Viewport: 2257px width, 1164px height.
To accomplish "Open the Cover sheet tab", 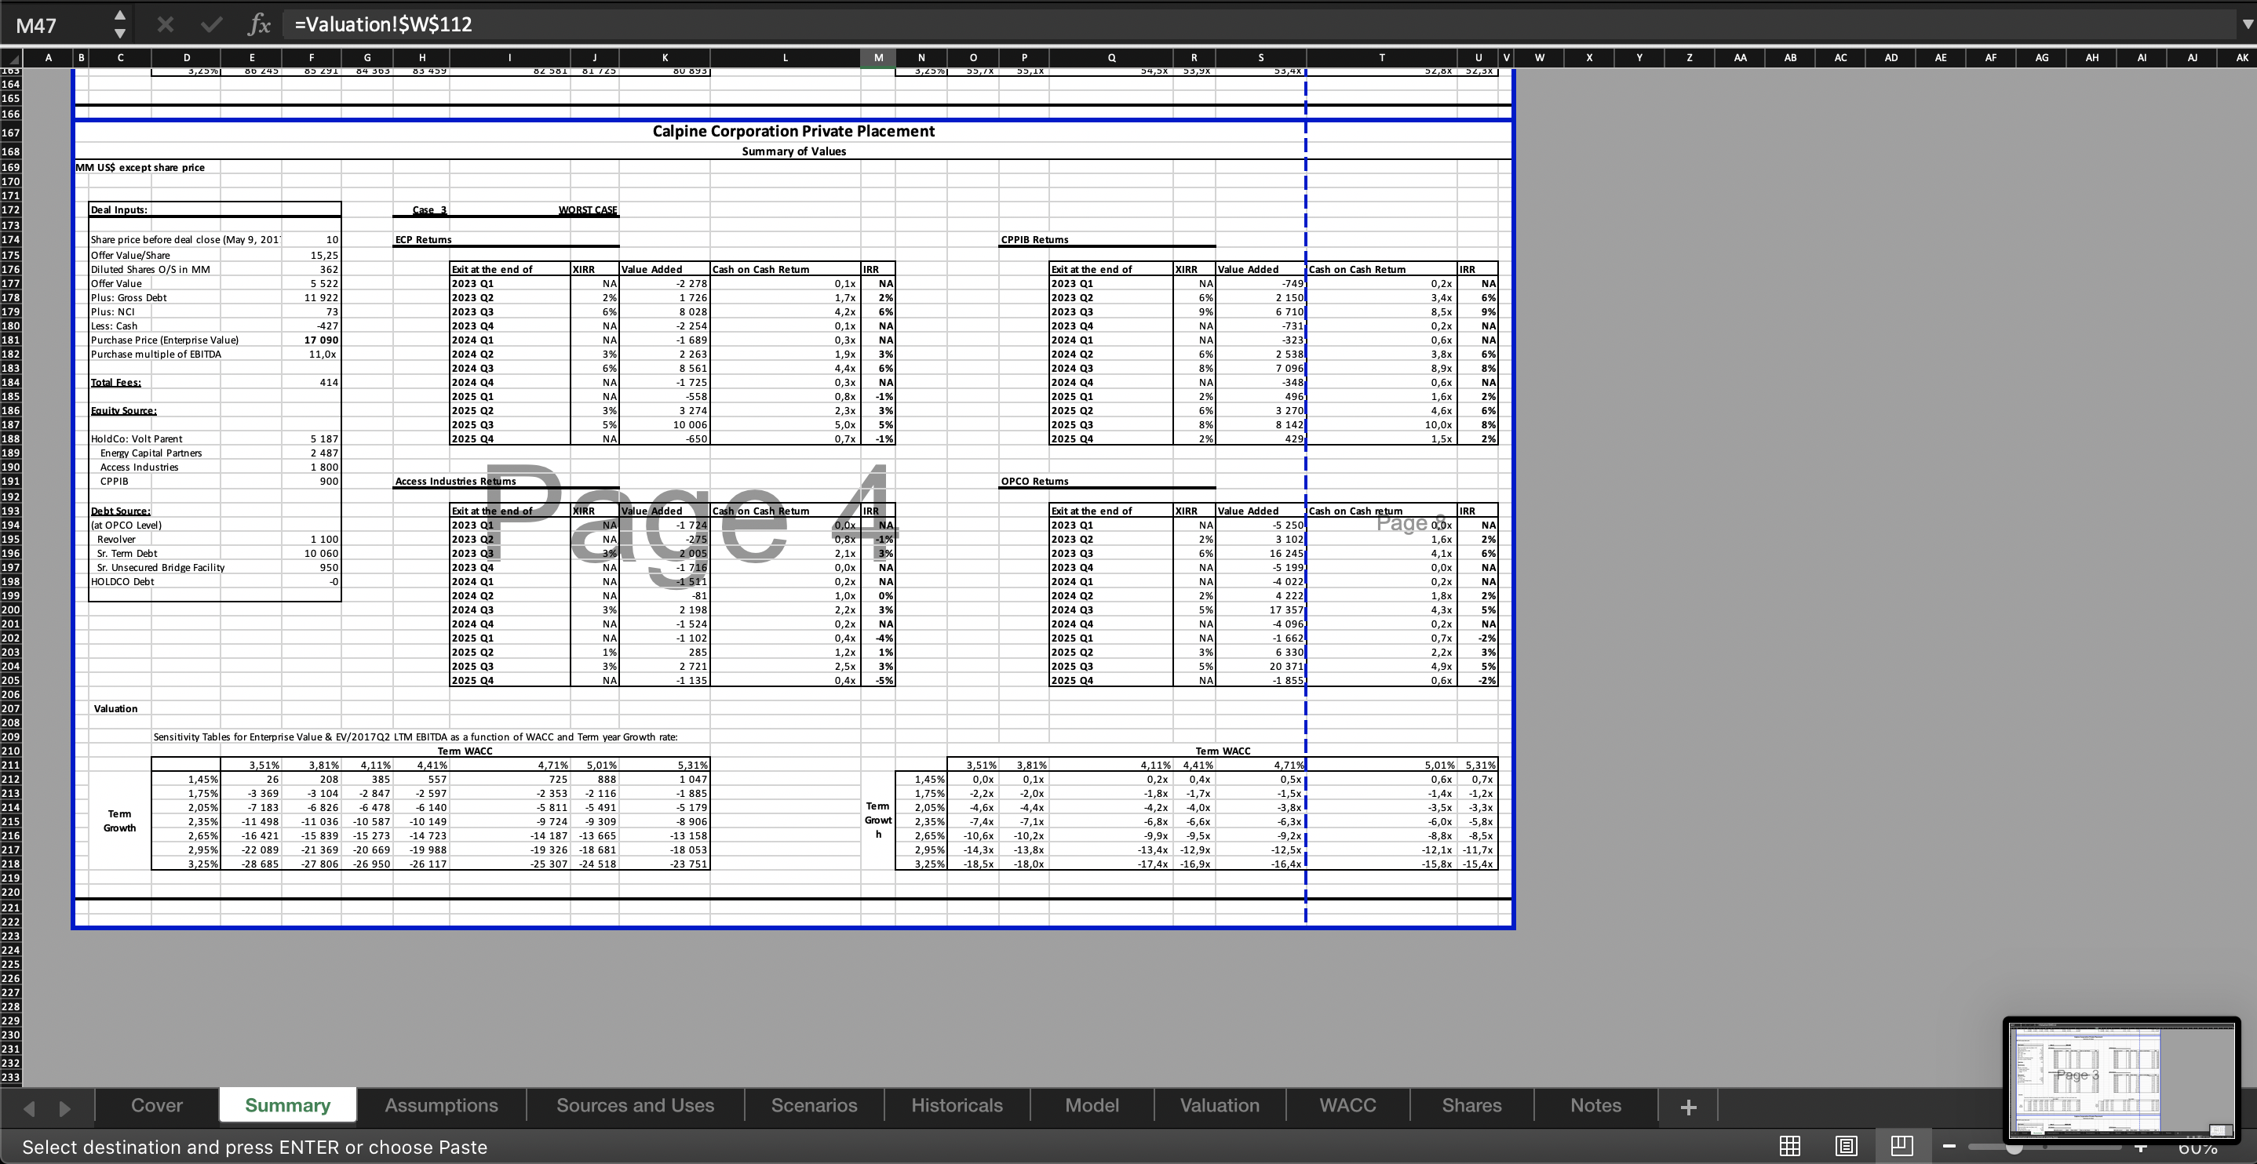I will click(157, 1105).
